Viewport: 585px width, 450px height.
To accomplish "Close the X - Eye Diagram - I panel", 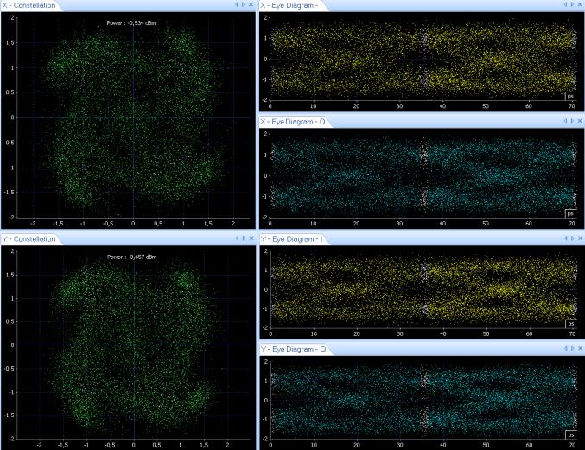I will [580, 4].
